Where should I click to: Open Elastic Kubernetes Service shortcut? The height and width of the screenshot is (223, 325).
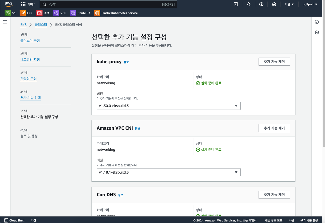tap(116, 13)
